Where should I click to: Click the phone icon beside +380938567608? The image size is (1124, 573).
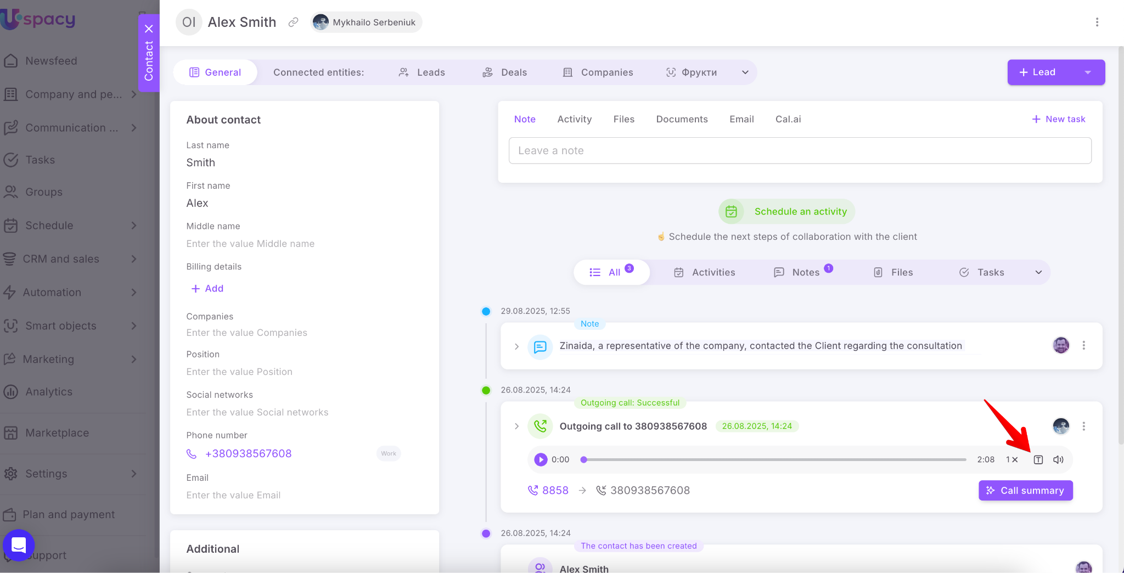tap(192, 454)
